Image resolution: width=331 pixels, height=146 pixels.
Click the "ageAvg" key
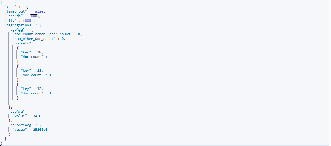click(x=17, y=112)
